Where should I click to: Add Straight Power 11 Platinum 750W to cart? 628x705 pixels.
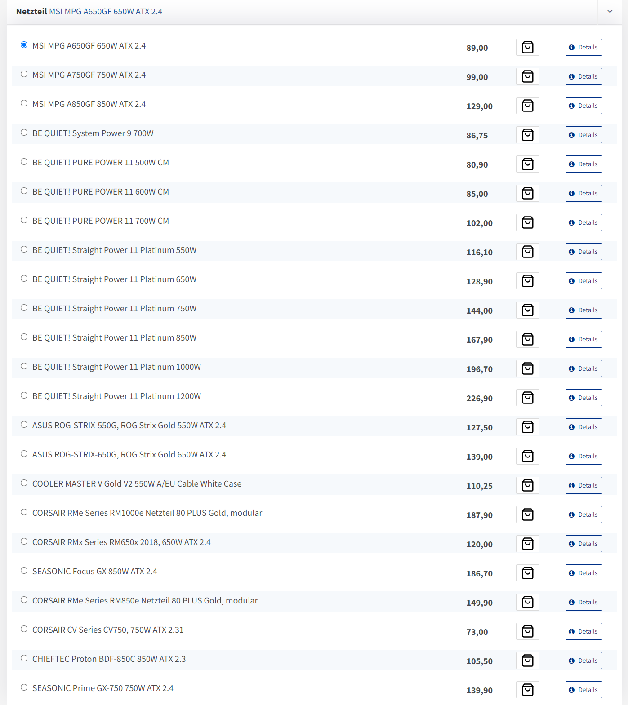tap(527, 310)
